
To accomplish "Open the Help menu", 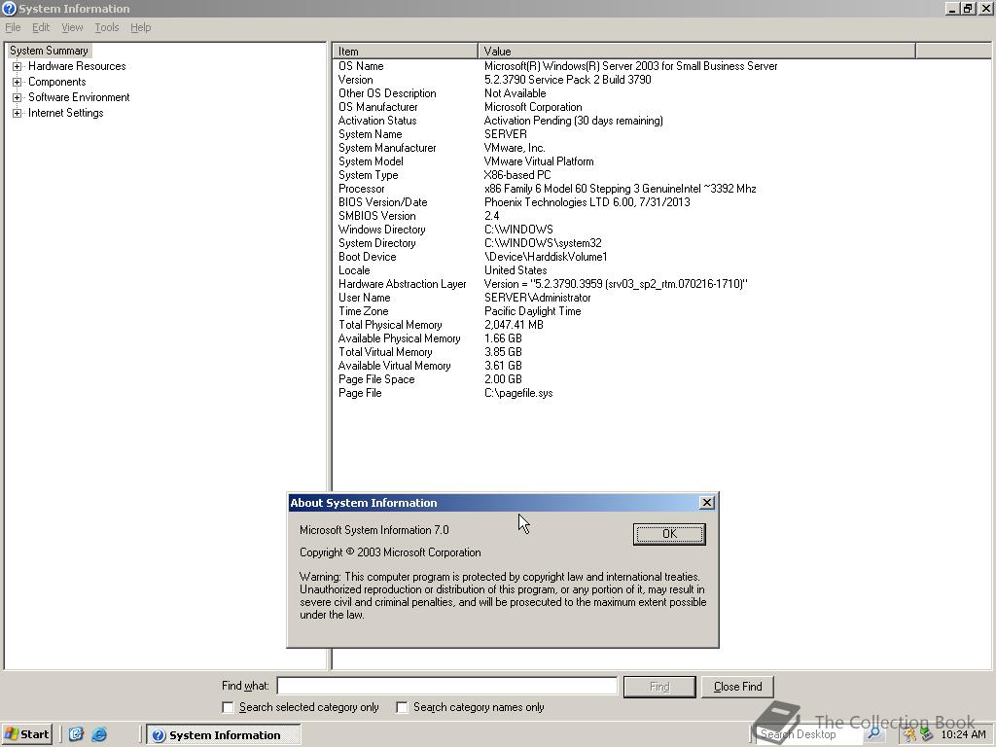I will [x=140, y=27].
